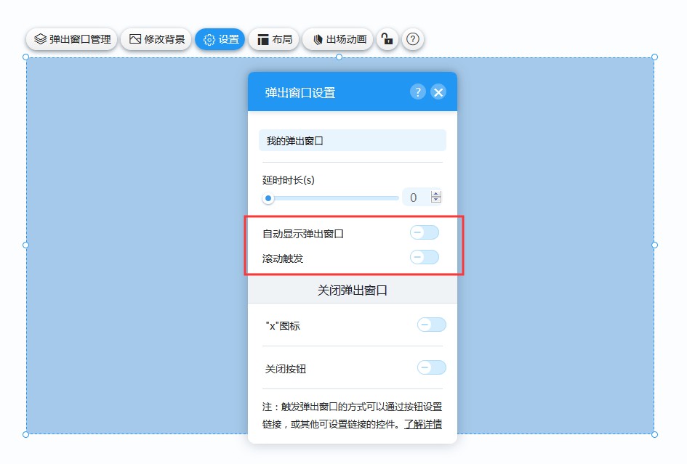687x464 pixels.
Task: Open help in 弹出窗口设置 dialog header
Action: [x=418, y=92]
